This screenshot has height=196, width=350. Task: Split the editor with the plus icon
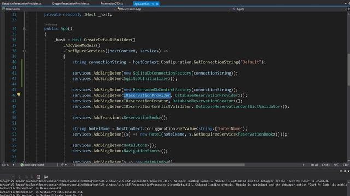tap(349, 9)
